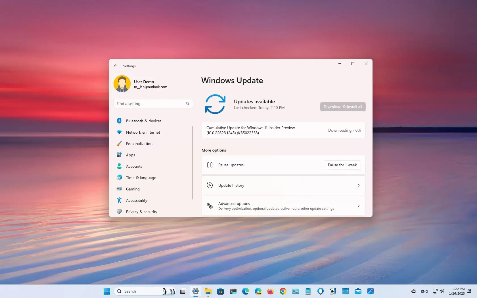Open Microsoft Edge from the taskbar
This screenshot has height=298, width=477.
(x=246, y=291)
